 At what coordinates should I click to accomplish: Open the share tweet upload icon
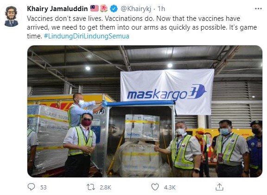coord(219,187)
